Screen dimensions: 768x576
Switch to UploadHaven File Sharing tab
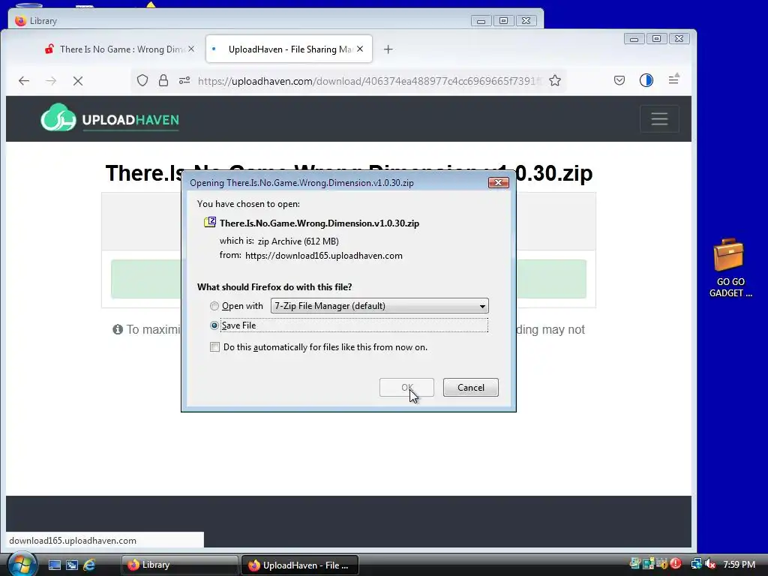pos(289,49)
